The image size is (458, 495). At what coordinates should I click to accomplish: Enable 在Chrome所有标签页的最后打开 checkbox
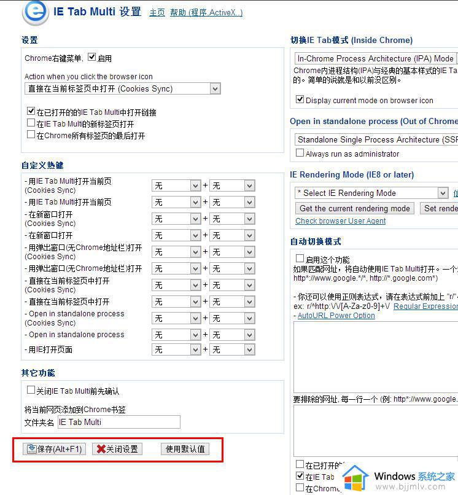click(x=31, y=134)
